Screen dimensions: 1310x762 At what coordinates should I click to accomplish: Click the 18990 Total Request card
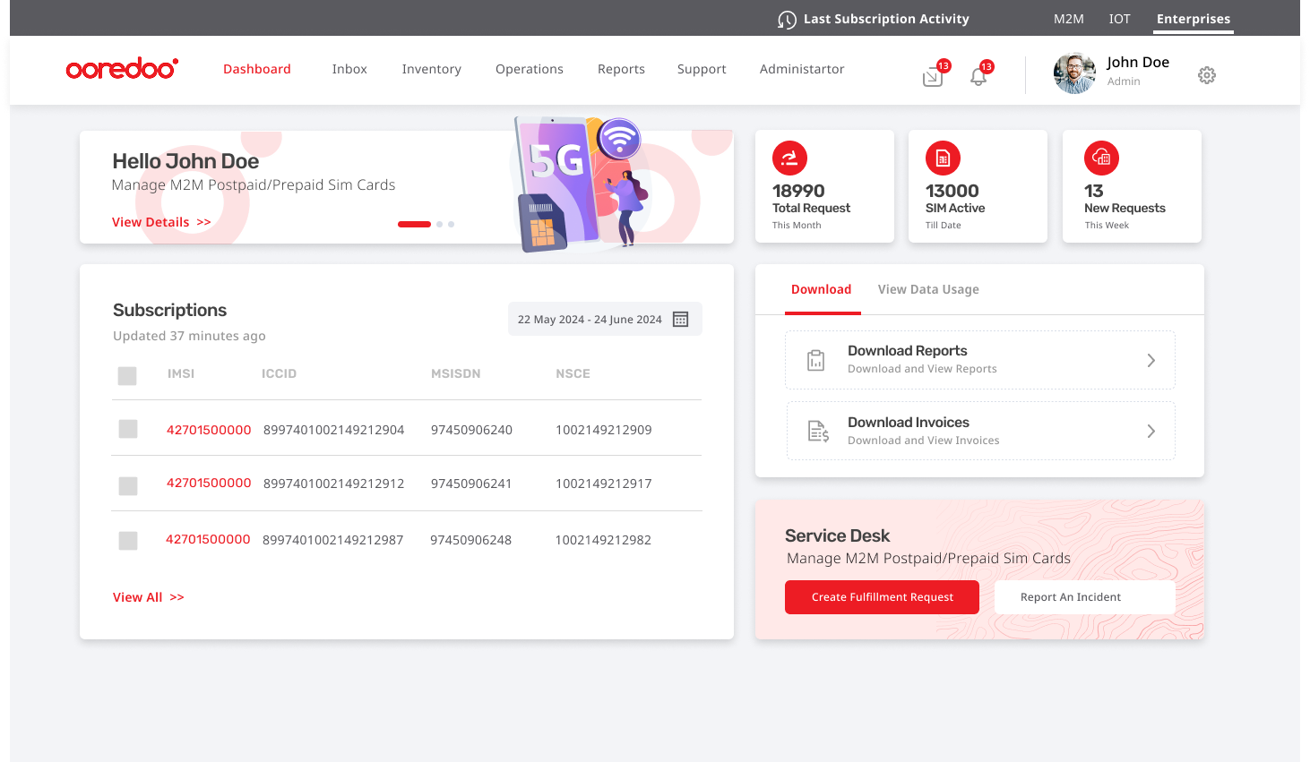824,186
